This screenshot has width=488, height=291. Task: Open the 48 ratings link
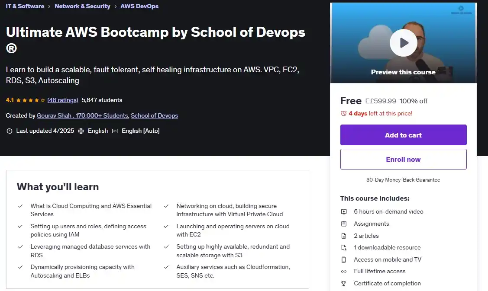pyautogui.click(x=62, y=100)
